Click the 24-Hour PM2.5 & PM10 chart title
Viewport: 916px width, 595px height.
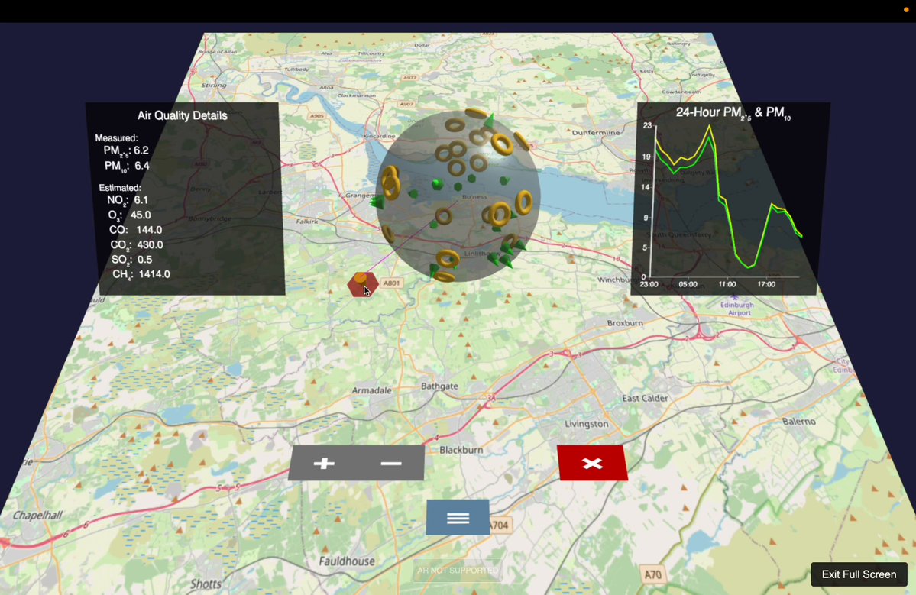(733, 113)
